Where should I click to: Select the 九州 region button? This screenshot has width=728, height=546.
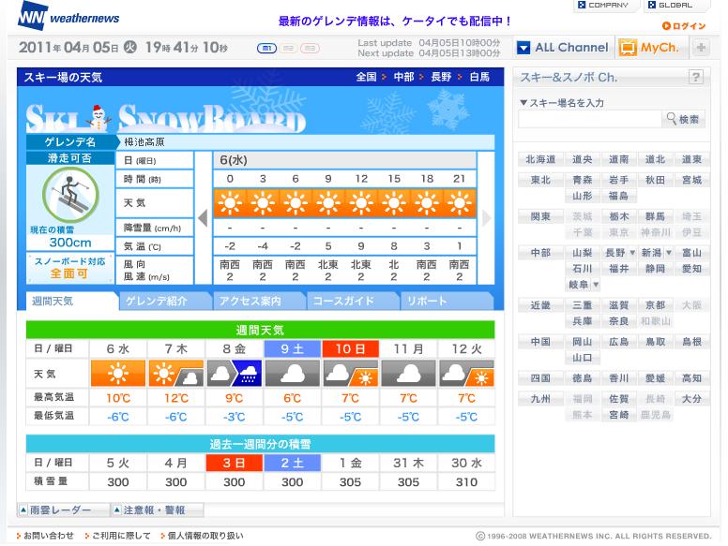pos(540,399)
